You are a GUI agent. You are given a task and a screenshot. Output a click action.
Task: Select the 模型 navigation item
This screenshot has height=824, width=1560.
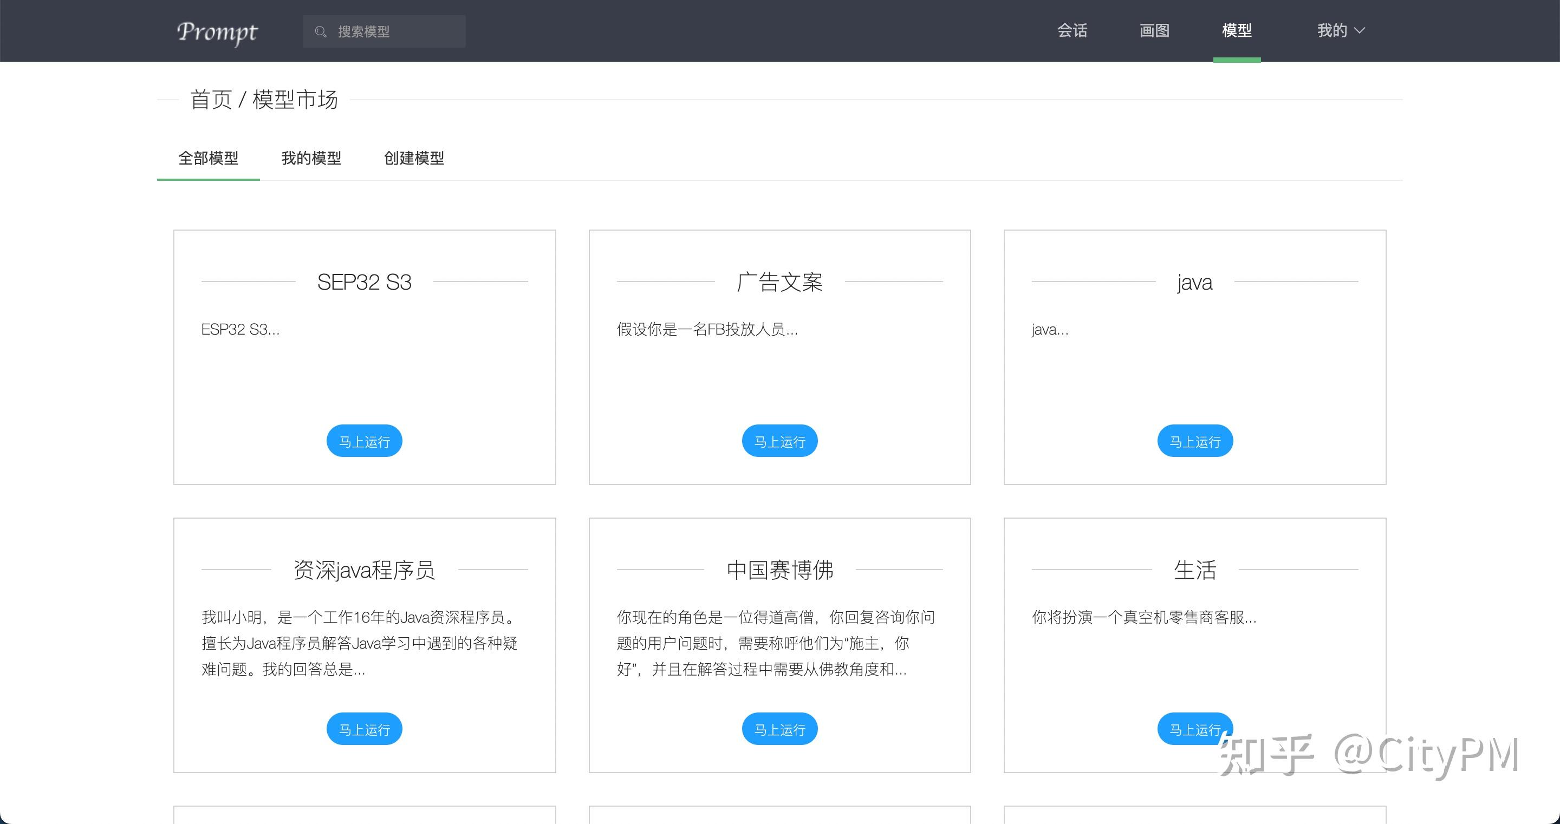click(x=1237, y=30)
